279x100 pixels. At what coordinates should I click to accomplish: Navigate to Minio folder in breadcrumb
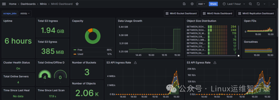pos(44,4)
